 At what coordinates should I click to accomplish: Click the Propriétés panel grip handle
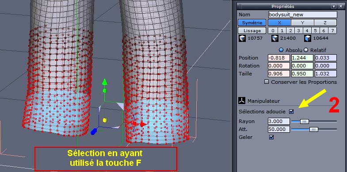(240, 7)
